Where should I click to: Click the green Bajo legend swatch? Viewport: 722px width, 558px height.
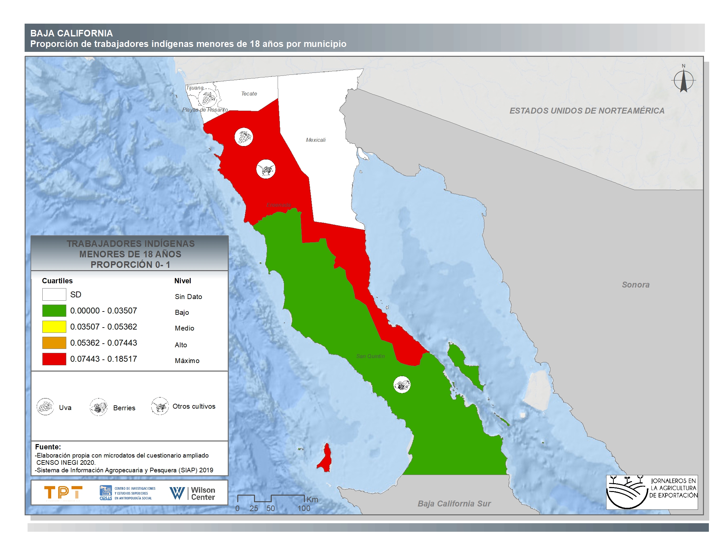pos(54,311)
